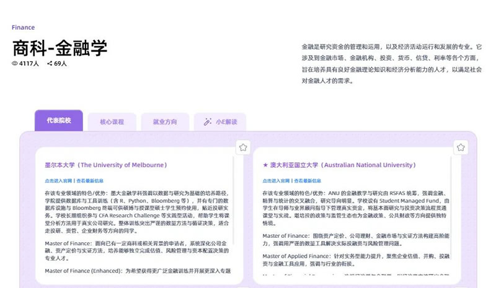Click the Finance category label
This screenshot has height=288, width=496.
(x=23, y=27)
